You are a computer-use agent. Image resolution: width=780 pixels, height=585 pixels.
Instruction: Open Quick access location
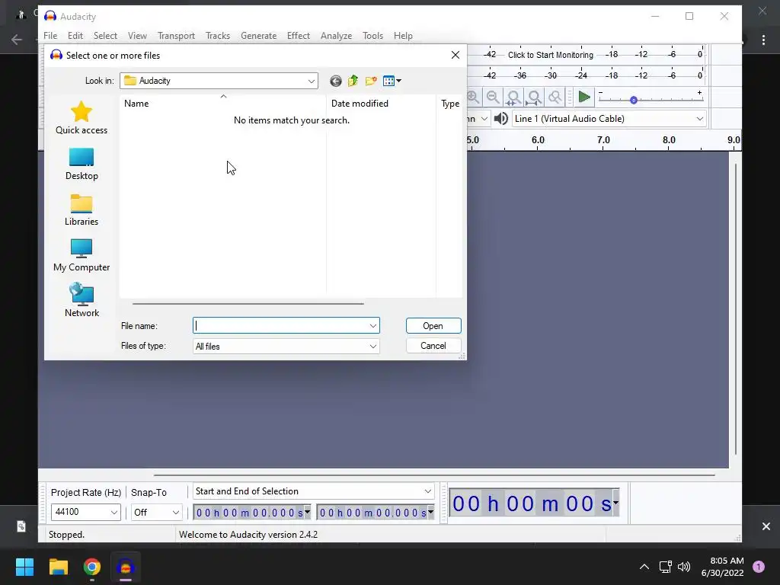[81, 118]
